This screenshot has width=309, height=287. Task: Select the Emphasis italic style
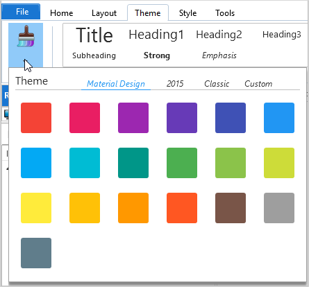click(219, 55)
